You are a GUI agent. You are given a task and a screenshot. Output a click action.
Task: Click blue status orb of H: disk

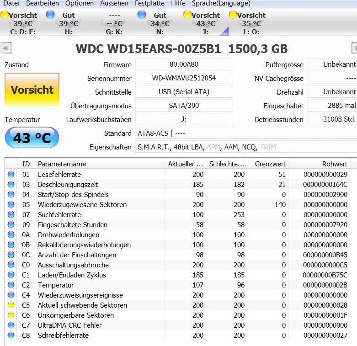(x=50, y=14)
